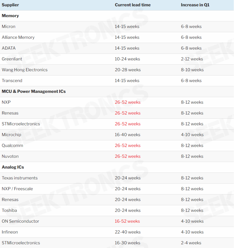Click the Supplier column header
Viewport: 234px width, 248px height.
click(x=10, y=5)
